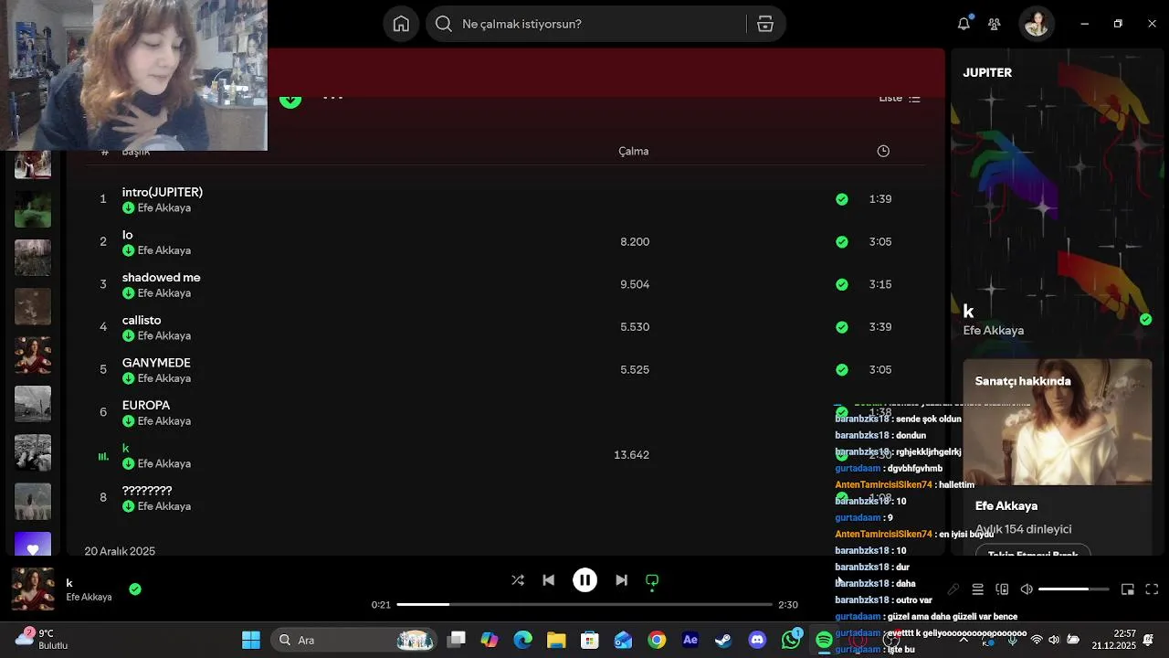The height and width of the screenshot is (658, 1169).
Task: Click the taskbar Ara search box
Action: [353, 640]
